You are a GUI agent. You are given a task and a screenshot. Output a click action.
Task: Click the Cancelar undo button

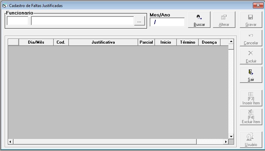tap(251, 38)
